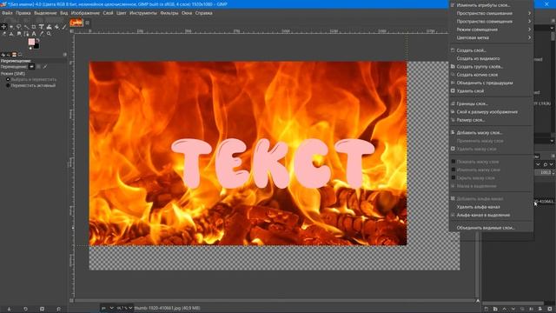Select the Fuzzy Select wand tool
556x313 pixels.
coord(26,27)
